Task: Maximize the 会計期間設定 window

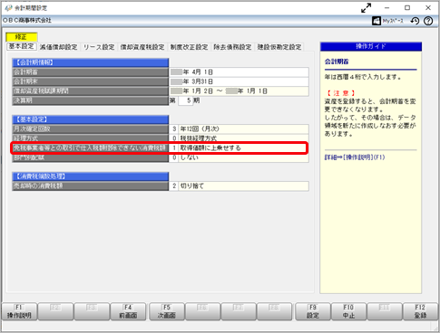Action: [x=407, y=8]
